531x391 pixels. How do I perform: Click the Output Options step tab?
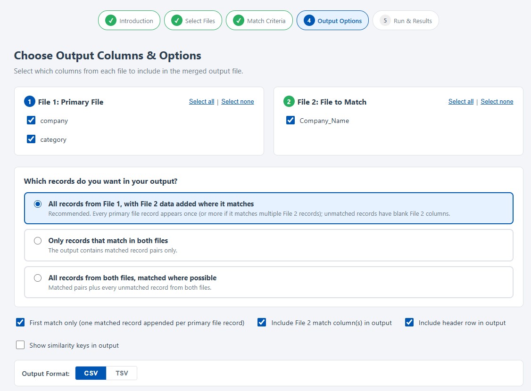click(x=332, y=21)
